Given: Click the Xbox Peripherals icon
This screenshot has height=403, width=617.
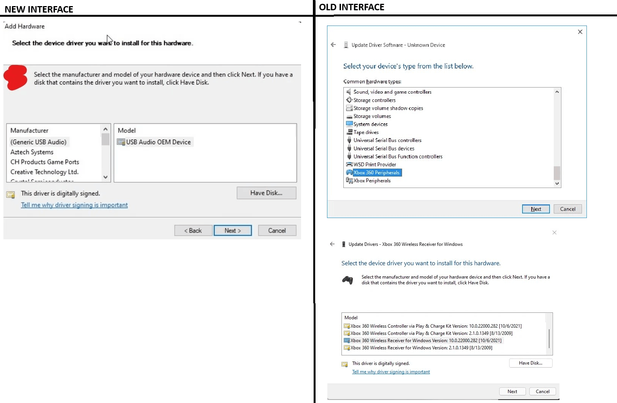Looking at the screenshot, I should point(349,180).
